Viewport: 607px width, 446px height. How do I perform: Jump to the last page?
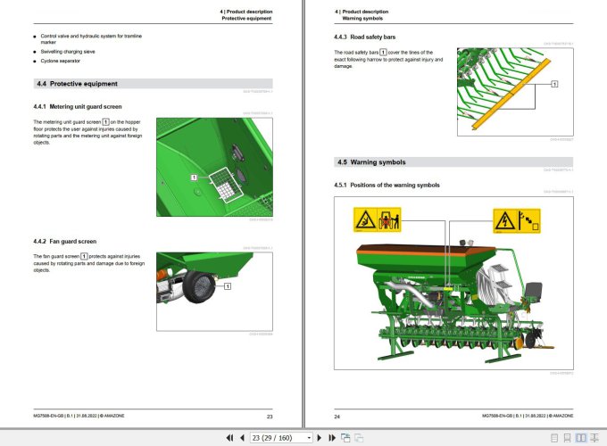[x=332, y=438]
